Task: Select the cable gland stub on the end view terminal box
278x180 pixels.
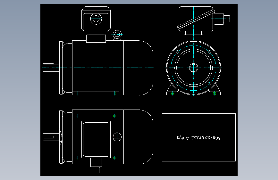Action: coord(221,19)
